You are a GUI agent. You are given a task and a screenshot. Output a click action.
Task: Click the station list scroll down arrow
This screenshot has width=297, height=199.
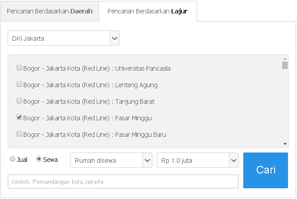[x=285, y=144]
